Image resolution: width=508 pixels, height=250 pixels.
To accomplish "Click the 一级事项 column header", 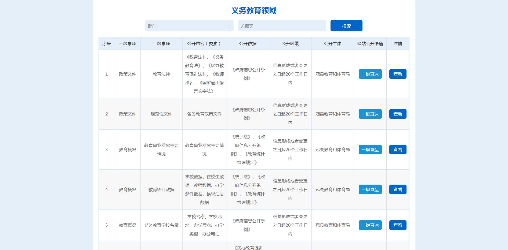I will click(x=128, y=43).
